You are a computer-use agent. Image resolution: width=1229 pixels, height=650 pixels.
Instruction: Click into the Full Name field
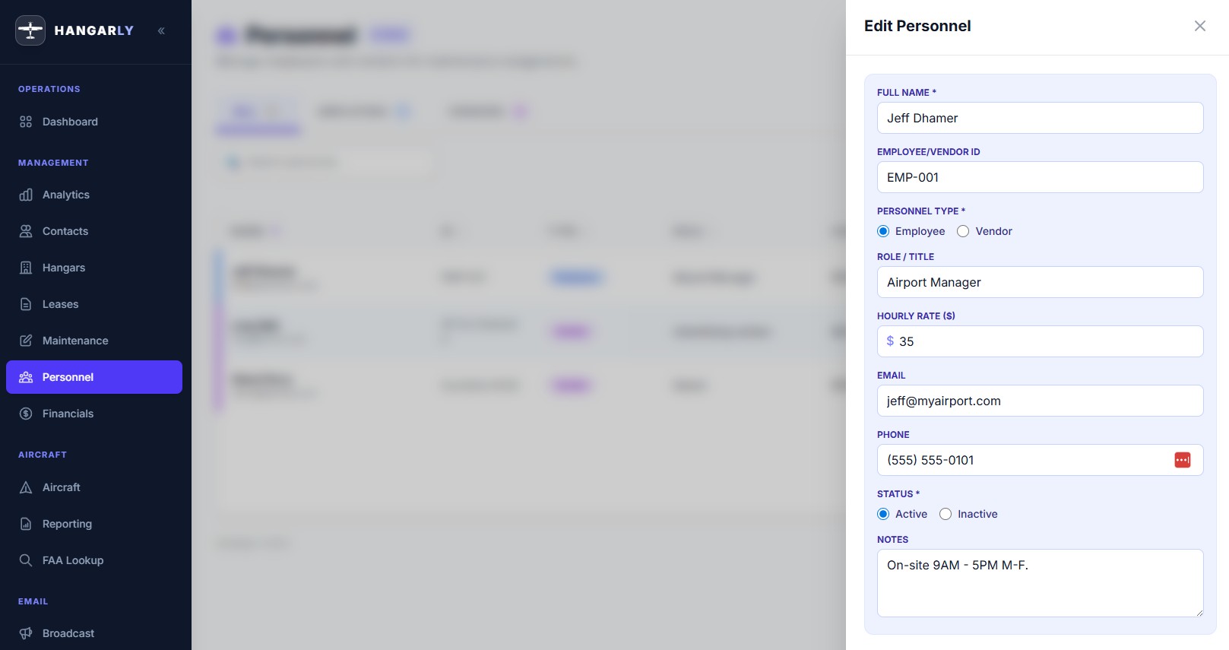[x=1040, y=118]
